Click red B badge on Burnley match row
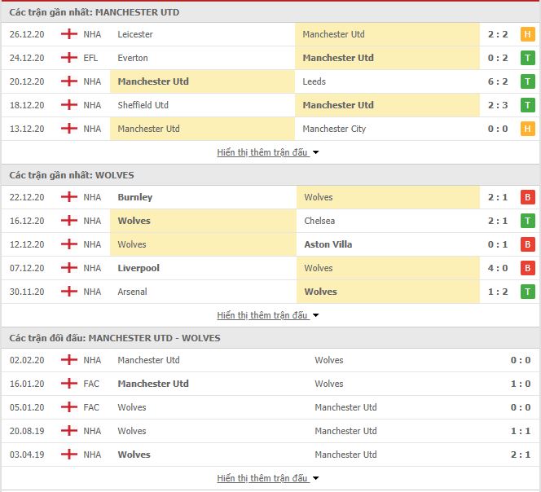This screenshot has width=541, height=492. point(527,198)
